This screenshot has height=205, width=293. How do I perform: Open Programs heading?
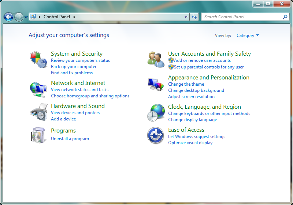click(63, 131)
